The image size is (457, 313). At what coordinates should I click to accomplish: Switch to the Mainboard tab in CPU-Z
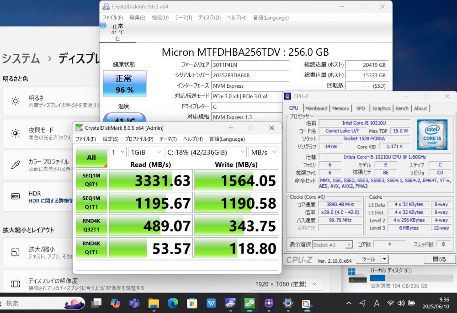tap(316, 108)
